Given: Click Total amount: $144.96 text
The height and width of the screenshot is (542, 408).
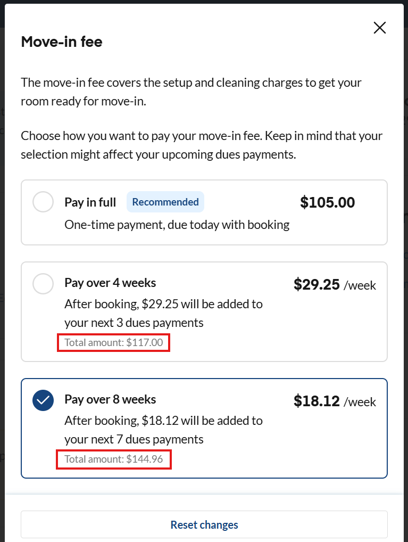Looking at the screenshot, I should (x=114, y=459).
